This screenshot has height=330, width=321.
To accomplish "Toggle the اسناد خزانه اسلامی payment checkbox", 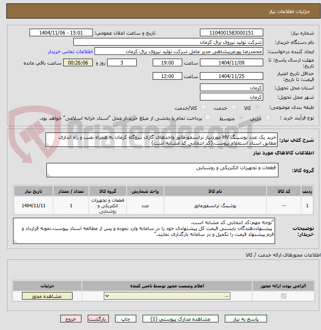I will [x=208, y=117].
